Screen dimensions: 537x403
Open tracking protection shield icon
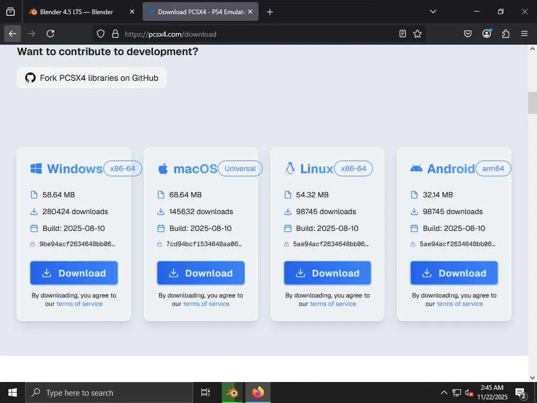click(x=100, y=34)
